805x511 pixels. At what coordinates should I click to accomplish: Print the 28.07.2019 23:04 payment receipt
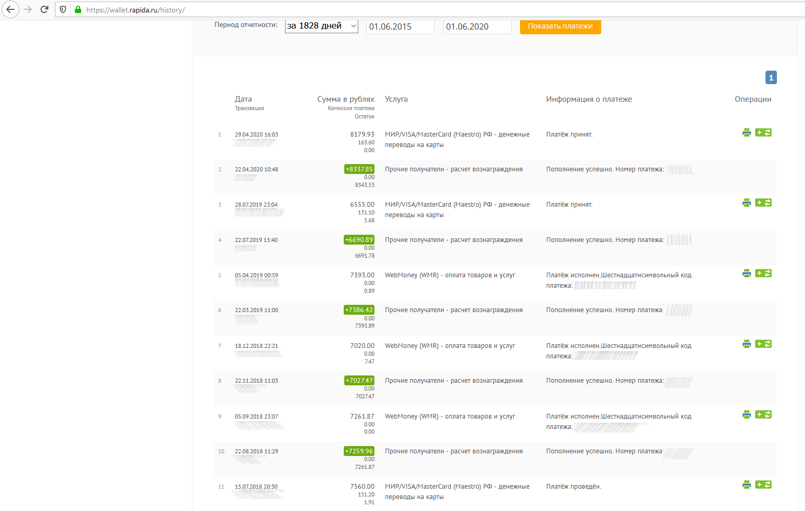[x=747, y=203]
